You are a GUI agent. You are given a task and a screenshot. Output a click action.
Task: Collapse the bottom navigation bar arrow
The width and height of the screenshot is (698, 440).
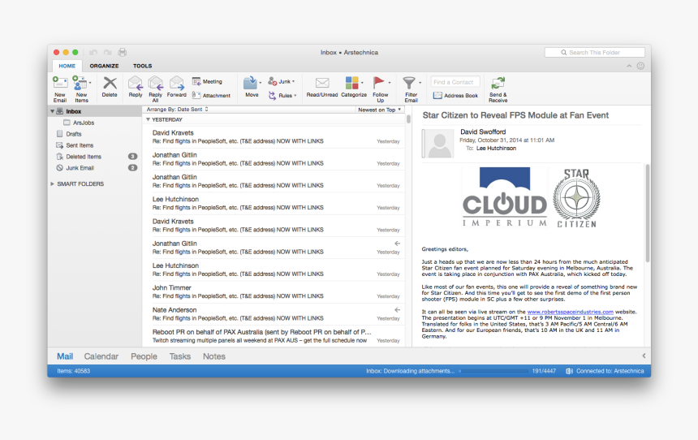644,356
